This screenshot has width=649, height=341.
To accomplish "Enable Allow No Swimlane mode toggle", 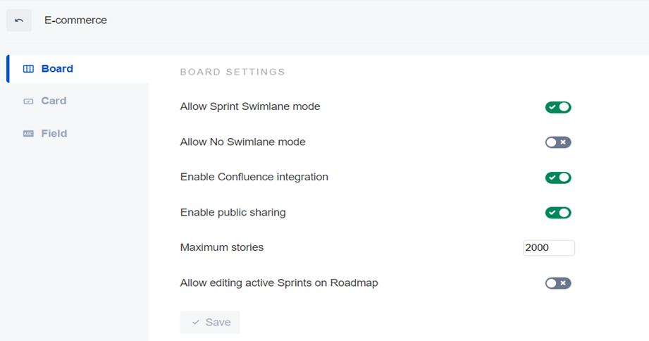I will (x=557, y=142).
